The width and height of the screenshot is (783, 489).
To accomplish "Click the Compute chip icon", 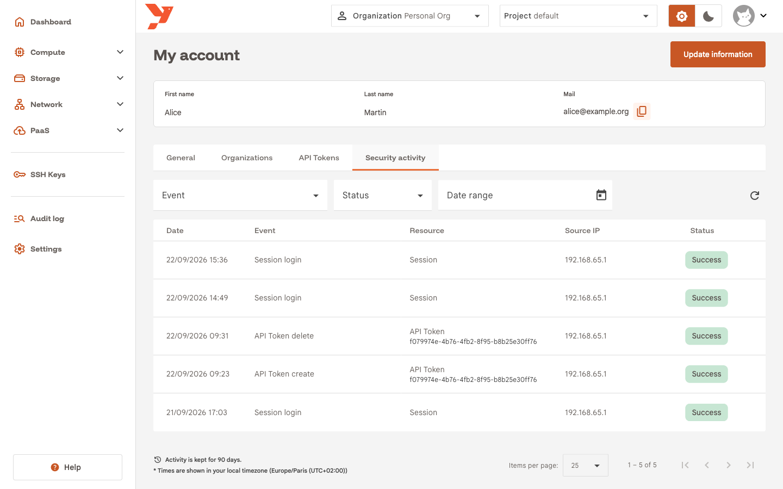I will (20, 52).
